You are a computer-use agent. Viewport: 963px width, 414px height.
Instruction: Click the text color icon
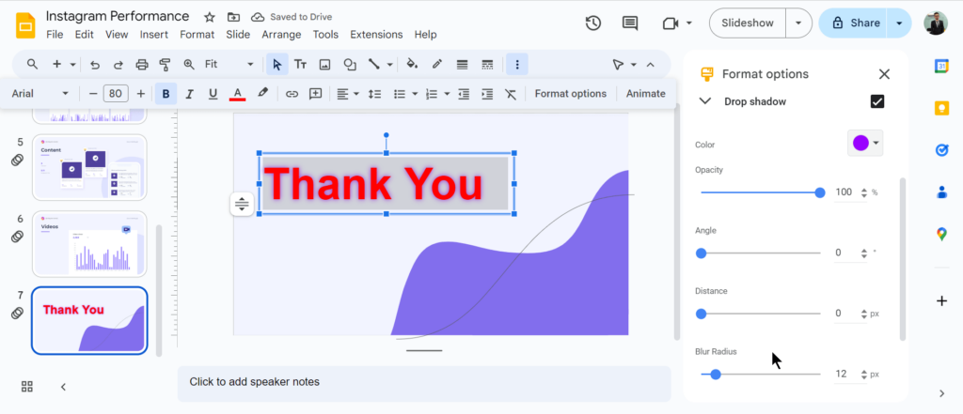[x=238, y=94]
